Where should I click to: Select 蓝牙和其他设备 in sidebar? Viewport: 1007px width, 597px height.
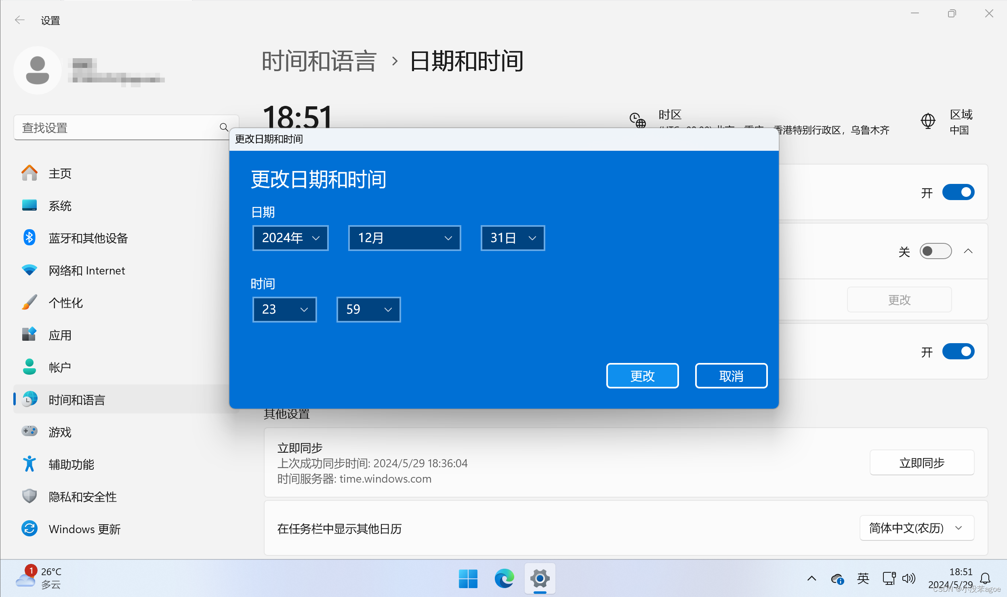[88, 238]
